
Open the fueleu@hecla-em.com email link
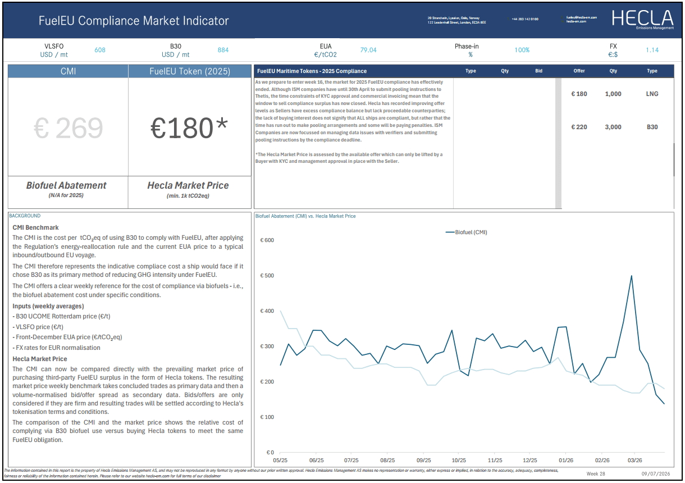click(581, 17)
